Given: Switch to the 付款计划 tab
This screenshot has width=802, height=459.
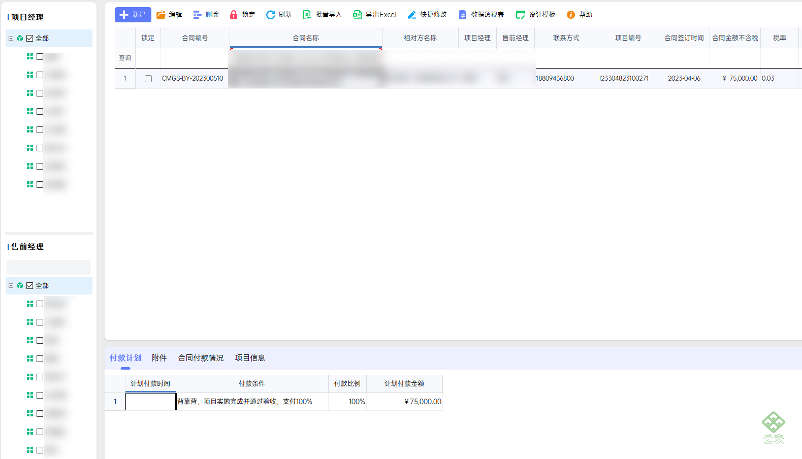Looking at the screenshot, I should click(125, 358).
